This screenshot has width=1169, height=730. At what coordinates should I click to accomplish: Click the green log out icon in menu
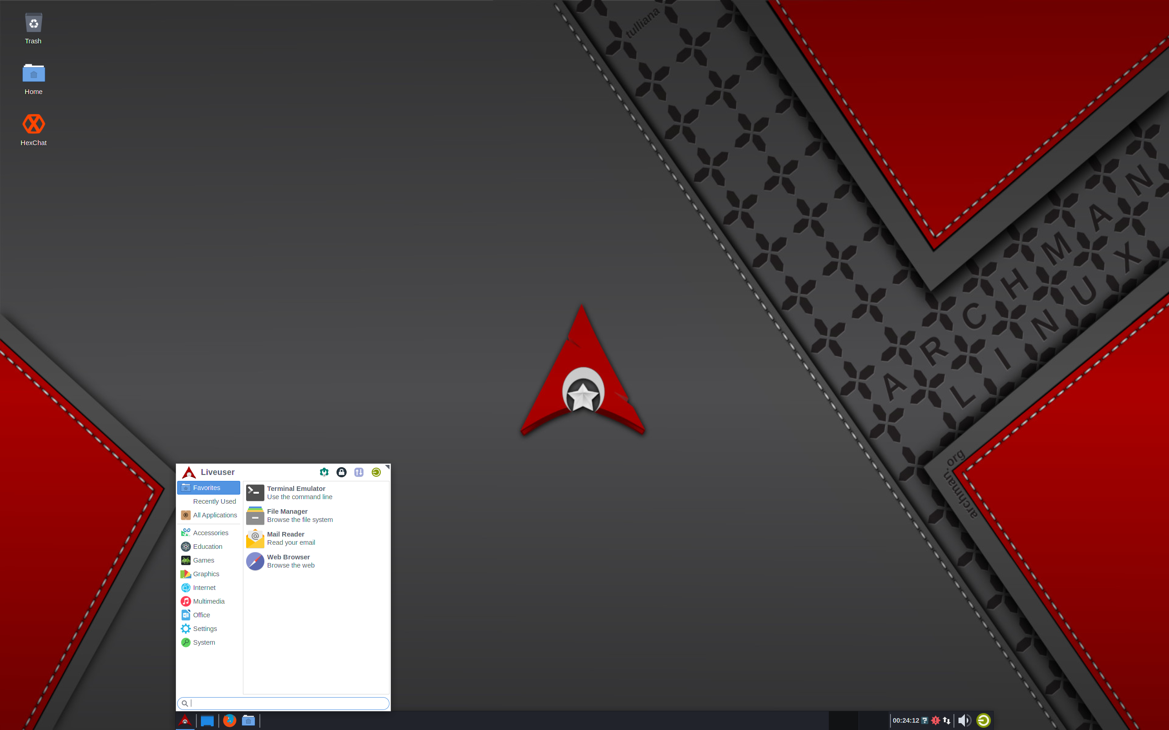point(376,472)
